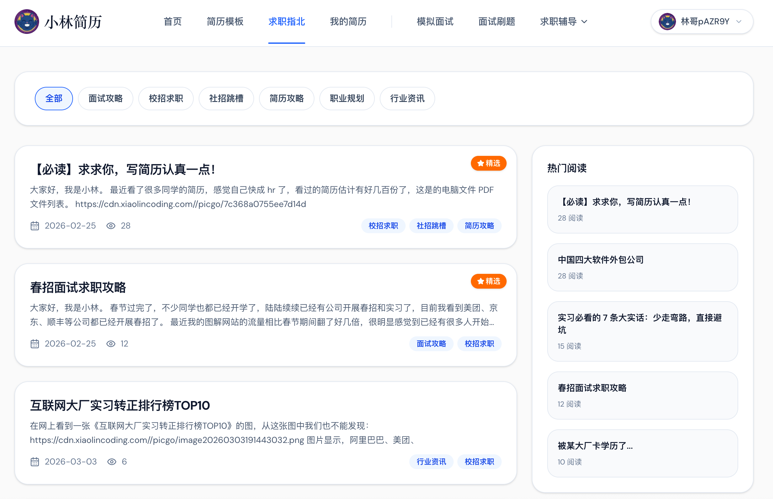Viewport: 773px width, 499px height.
Task: Go to 简历模板 nav tab
Action: [225, 21]
